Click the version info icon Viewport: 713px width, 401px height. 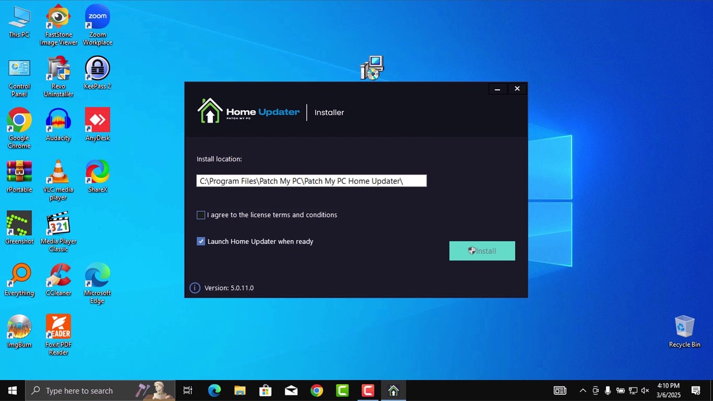pyautogui.click(x=194, y=288)
